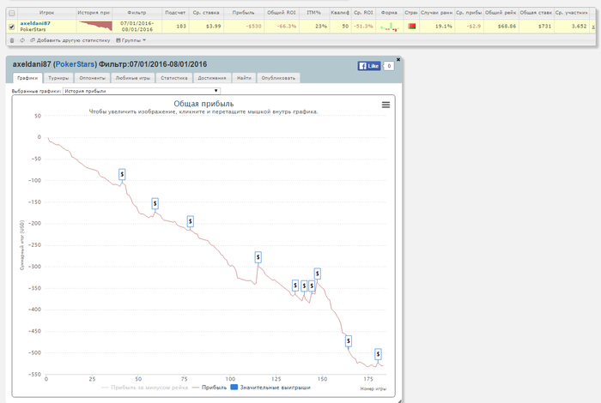Switch to the 'Графики' tab

(27, 78)
